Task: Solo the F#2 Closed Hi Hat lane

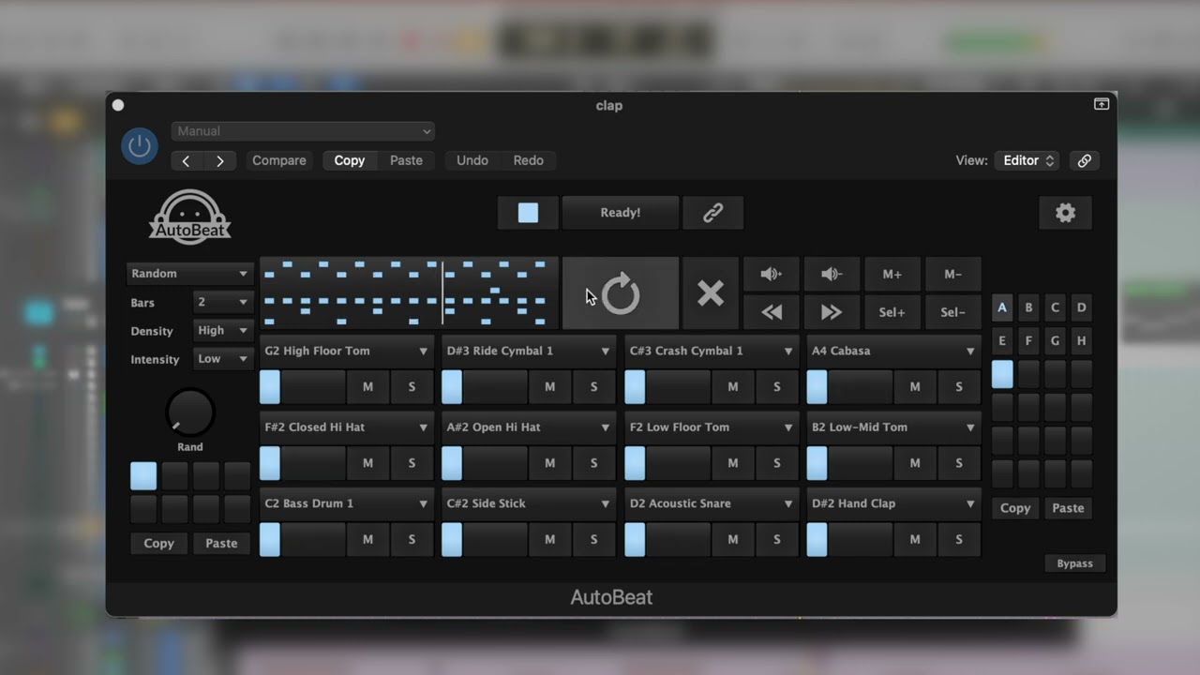Action: 412,463
